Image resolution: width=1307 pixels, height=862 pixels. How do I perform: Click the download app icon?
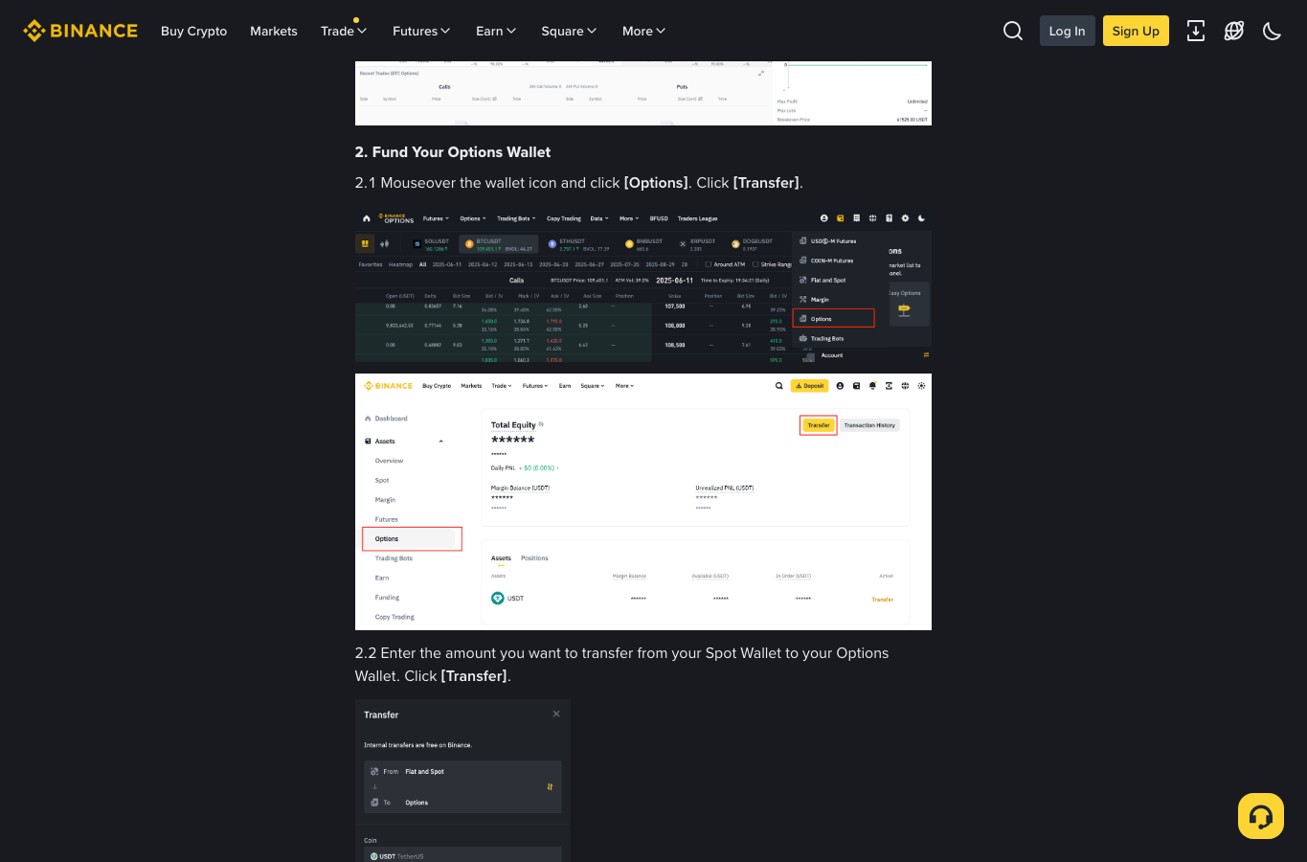click(1196, 31)
